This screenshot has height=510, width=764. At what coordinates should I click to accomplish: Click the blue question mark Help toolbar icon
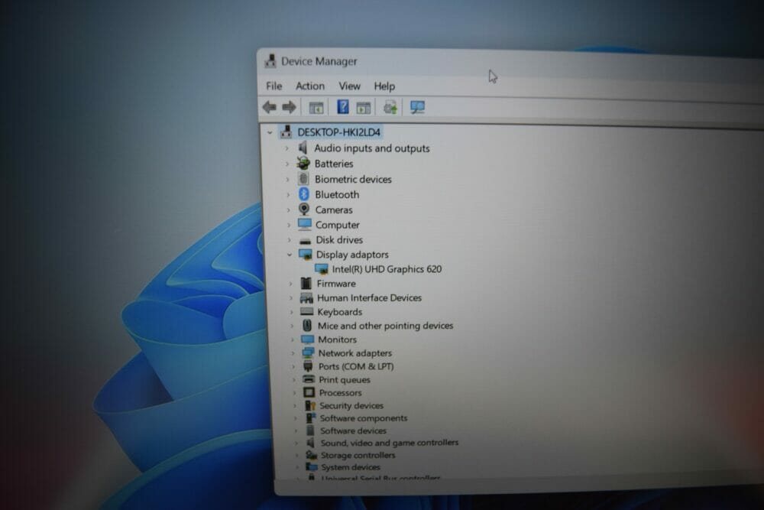343,107
